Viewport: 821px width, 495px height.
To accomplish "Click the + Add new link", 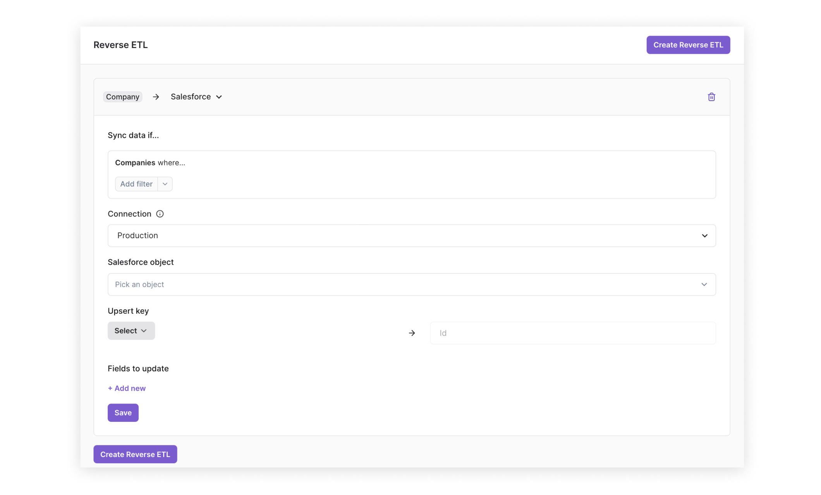I will [x=127, y=388].
